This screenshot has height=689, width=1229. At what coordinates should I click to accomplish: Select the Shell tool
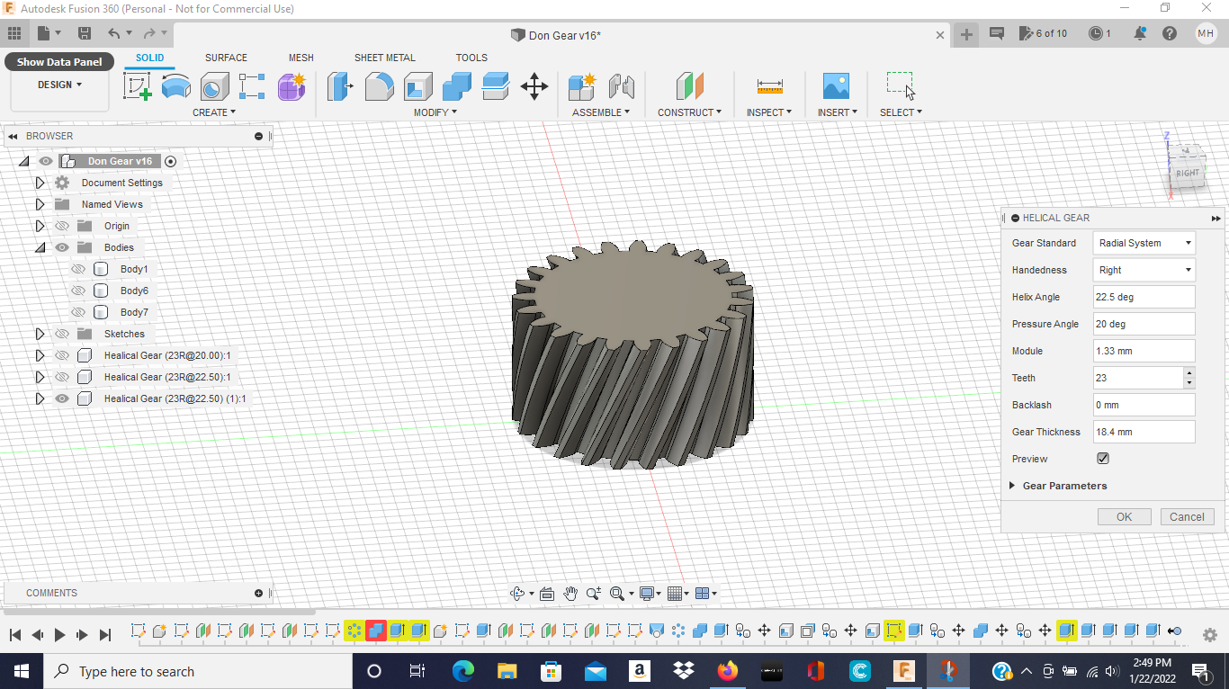point(417,86)
